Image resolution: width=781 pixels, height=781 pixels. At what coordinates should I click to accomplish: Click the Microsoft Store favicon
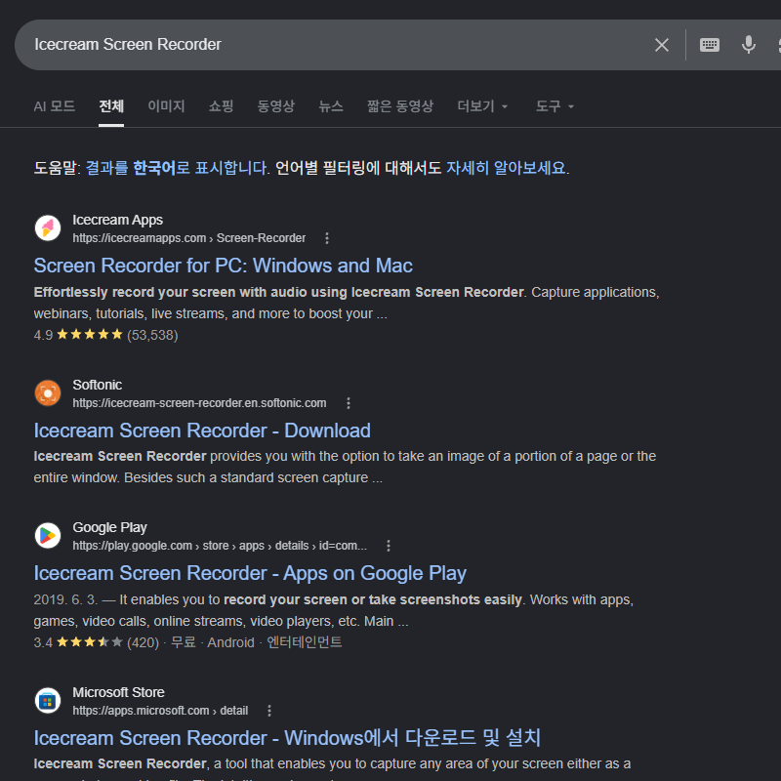[x=48, y=700]
